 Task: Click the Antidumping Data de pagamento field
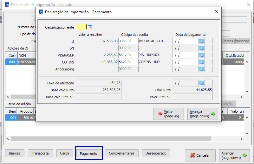(186, 69)
